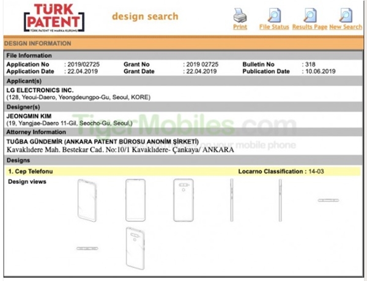
Task: Select designer name JEONGMIN KIM
Action: pyautogui.click(x=29, y=116)
